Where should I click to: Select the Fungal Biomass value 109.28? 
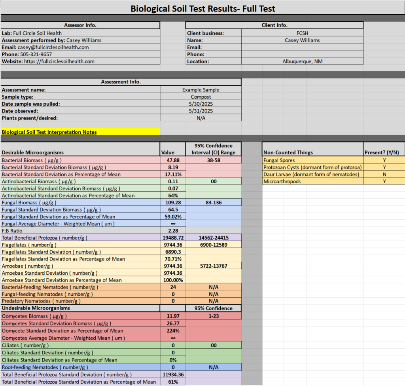tap(173, 202)
